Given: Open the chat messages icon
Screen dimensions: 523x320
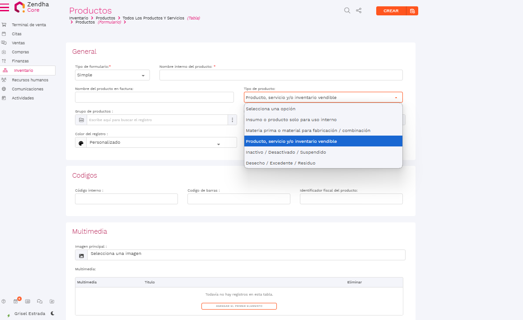Looking at the screenshot, I should [40, 301].
